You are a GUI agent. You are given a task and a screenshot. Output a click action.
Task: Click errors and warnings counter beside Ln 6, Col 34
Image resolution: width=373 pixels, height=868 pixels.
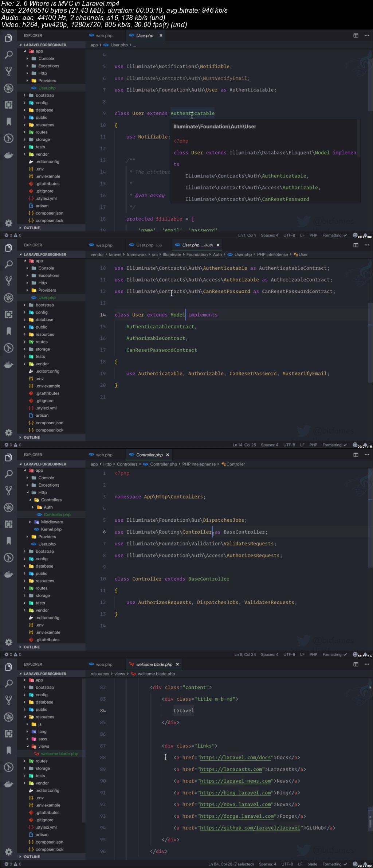13,654
